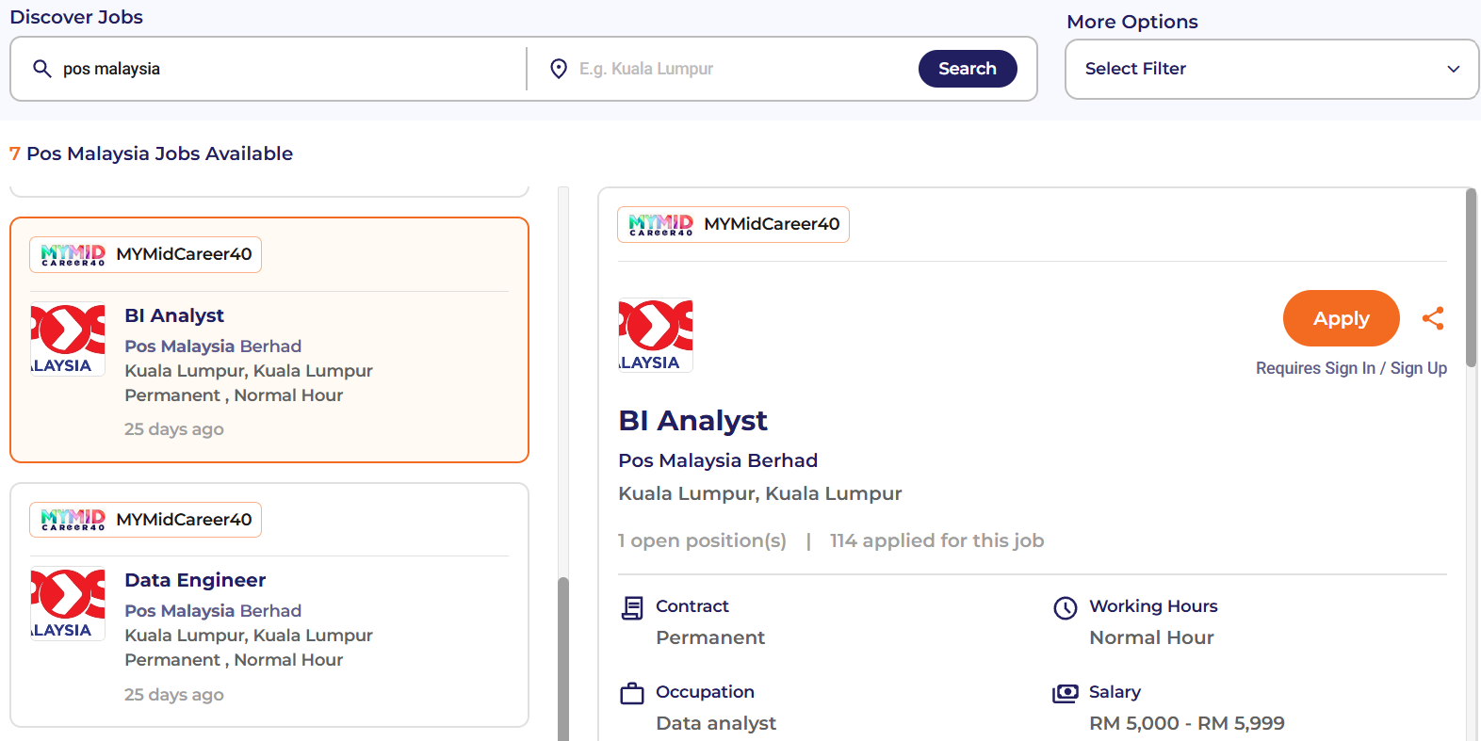Click the 'Data analyst' occupation value
The image size is (1481, 741).
pyautogui.click(x=716, y=723)
